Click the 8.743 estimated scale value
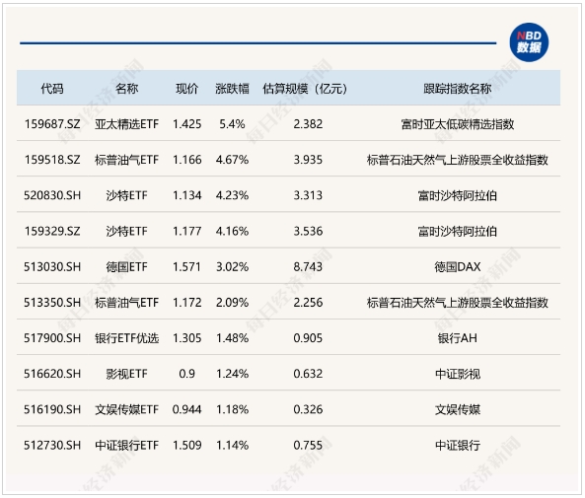The width and height of the screenshot is (585, 498). (308, 266)
